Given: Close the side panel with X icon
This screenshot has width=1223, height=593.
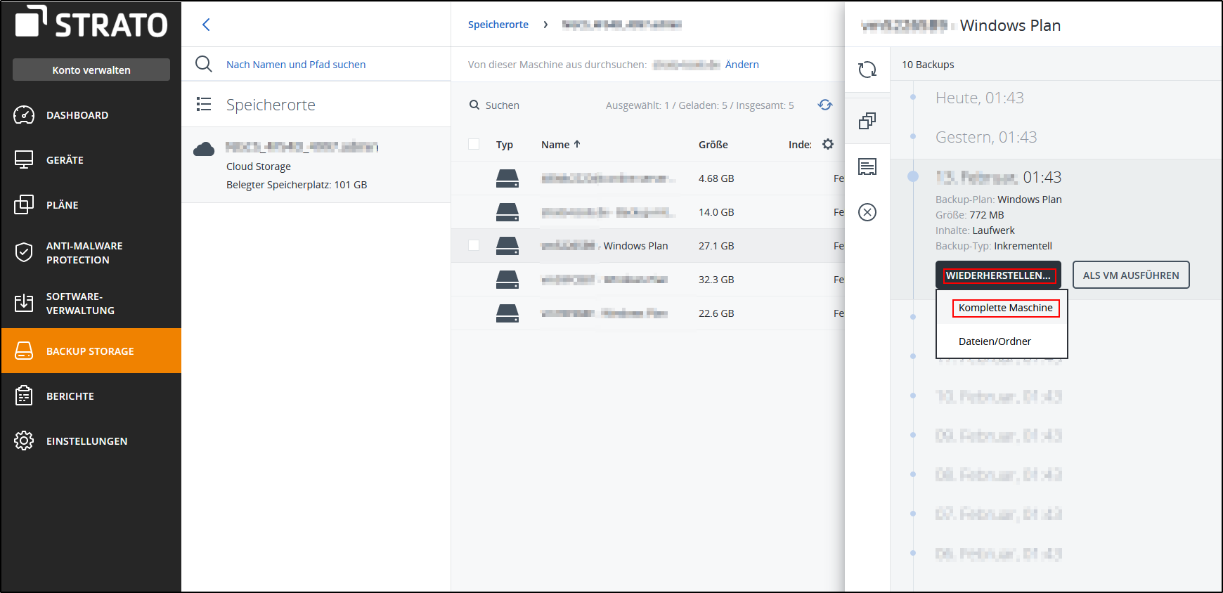Looking at the screenshot, I should click(x=867, y=212).
